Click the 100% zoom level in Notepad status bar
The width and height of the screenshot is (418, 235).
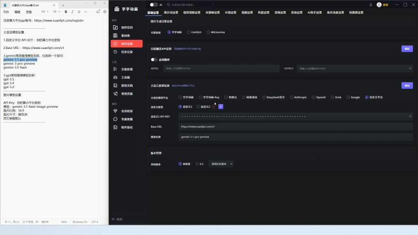click(x=64, y=222)
